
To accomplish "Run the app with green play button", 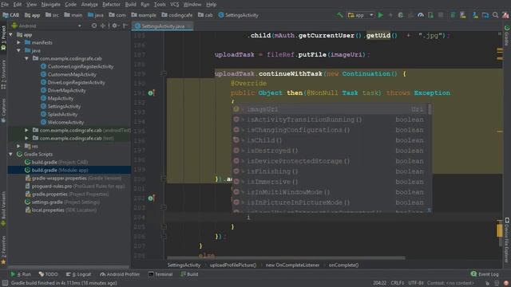I will (380, 15).
